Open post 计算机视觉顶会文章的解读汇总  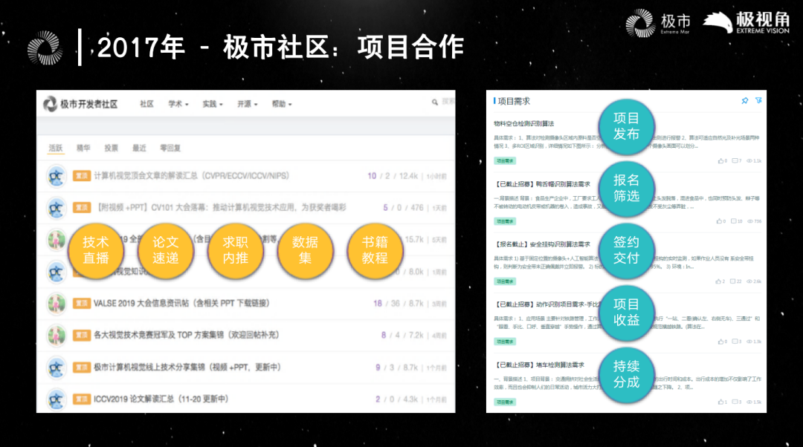tap(192, 176)
